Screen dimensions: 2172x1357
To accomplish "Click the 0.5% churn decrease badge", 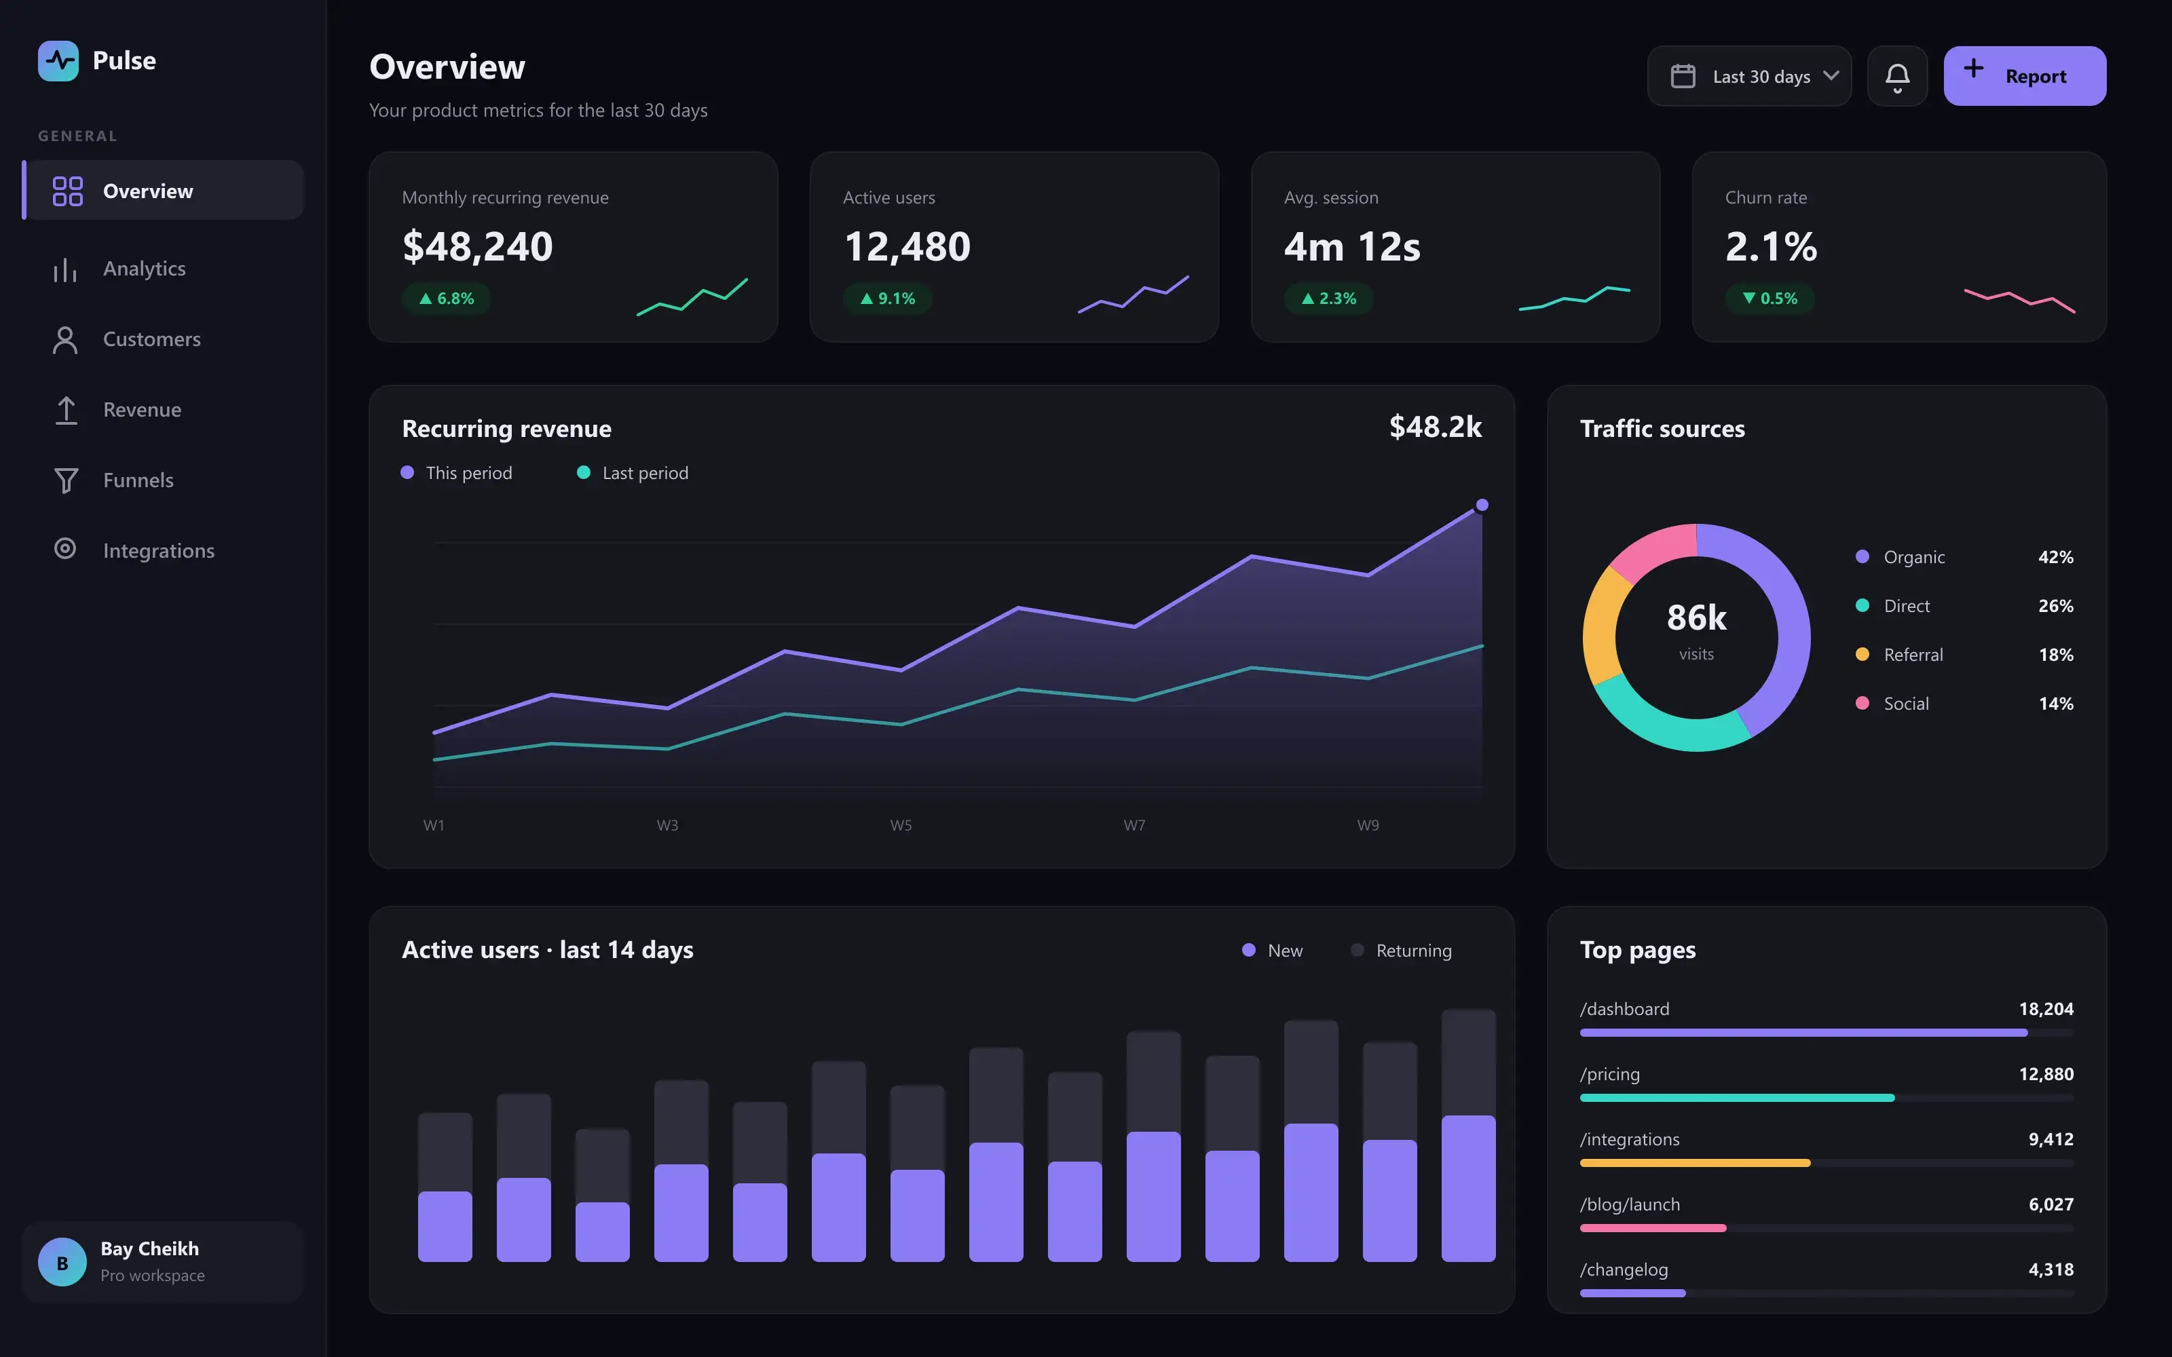I will pos(1770,298).
